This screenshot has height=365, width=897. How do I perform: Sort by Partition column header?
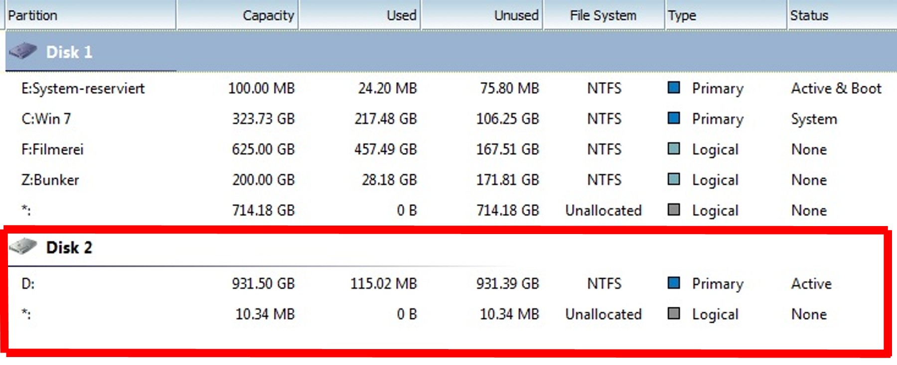click(x=33, y=15)
